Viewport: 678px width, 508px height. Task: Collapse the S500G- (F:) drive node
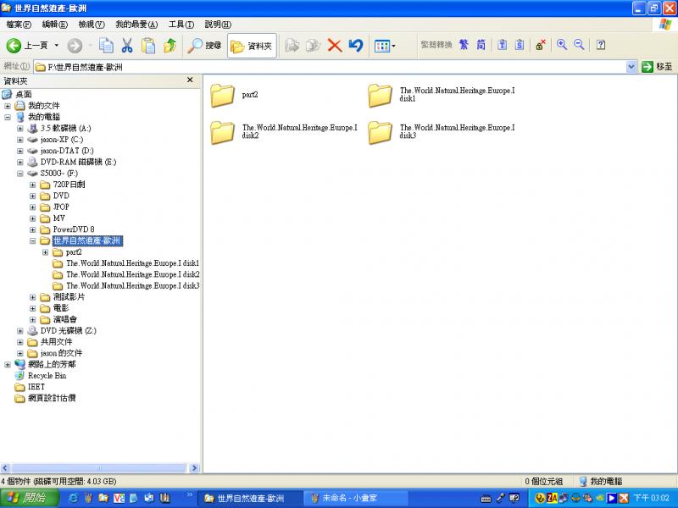(x=20, y=174)
